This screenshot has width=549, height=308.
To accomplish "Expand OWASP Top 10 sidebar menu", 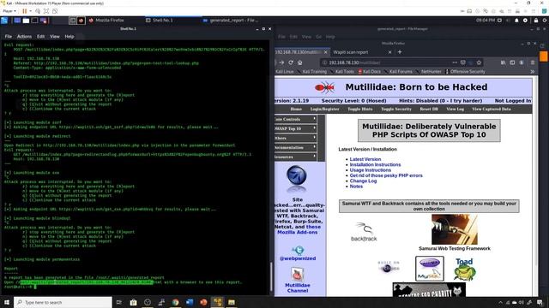I will 295,128.
